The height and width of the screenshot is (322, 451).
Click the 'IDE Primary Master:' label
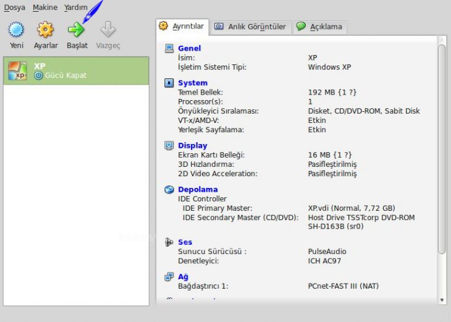pyautogui.click(x=217, y=208)
